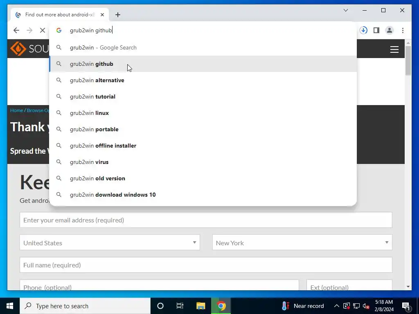Click the email address input field
The image size is (419, 314).
206,220
